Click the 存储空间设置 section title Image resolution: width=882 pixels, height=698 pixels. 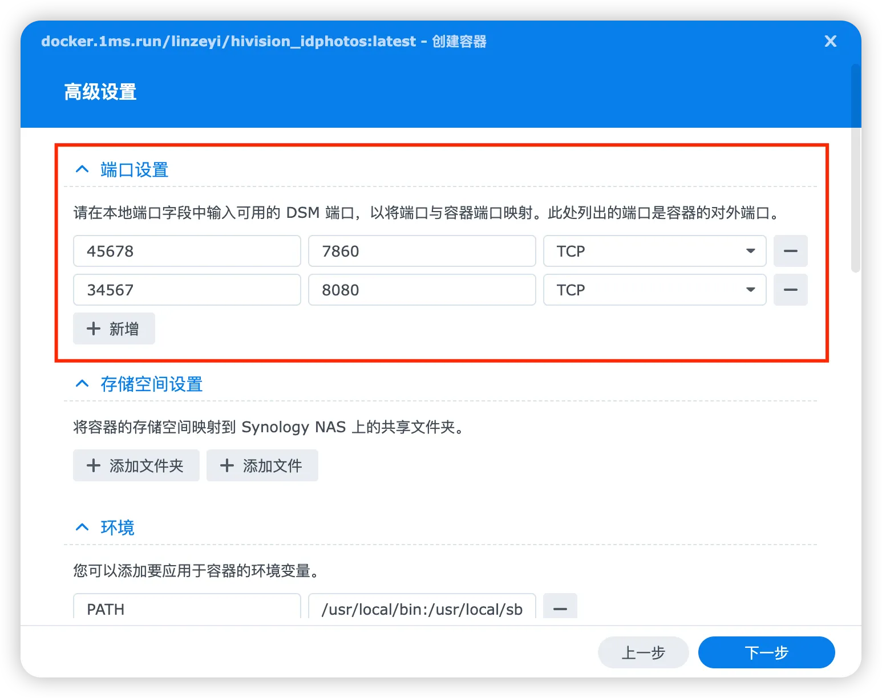(152, 384)
